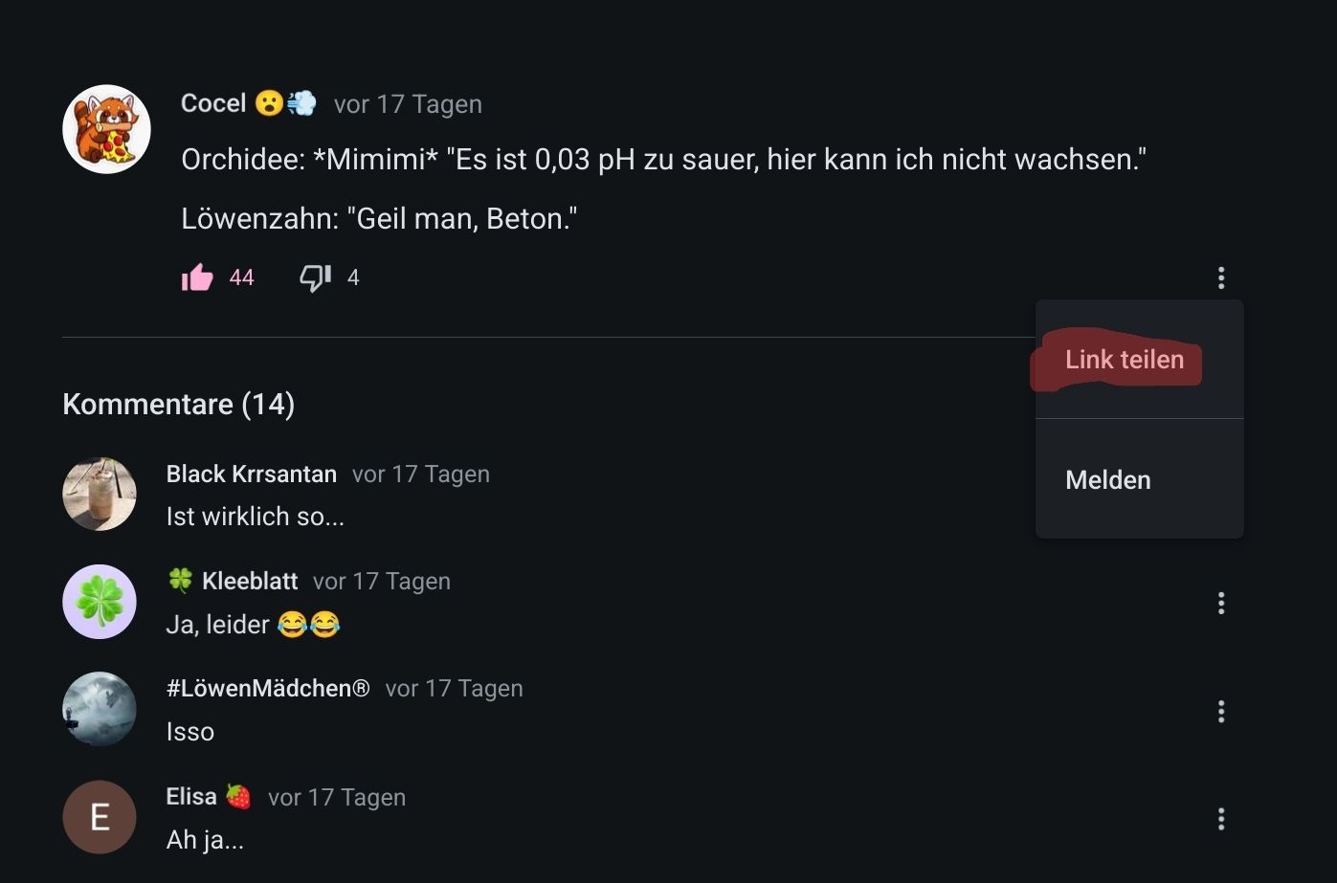This screenshot has height=883, width=1337.
Task: Click Kleeblatt's four-leaf clover avatar
Action: [x=100, y=602]
